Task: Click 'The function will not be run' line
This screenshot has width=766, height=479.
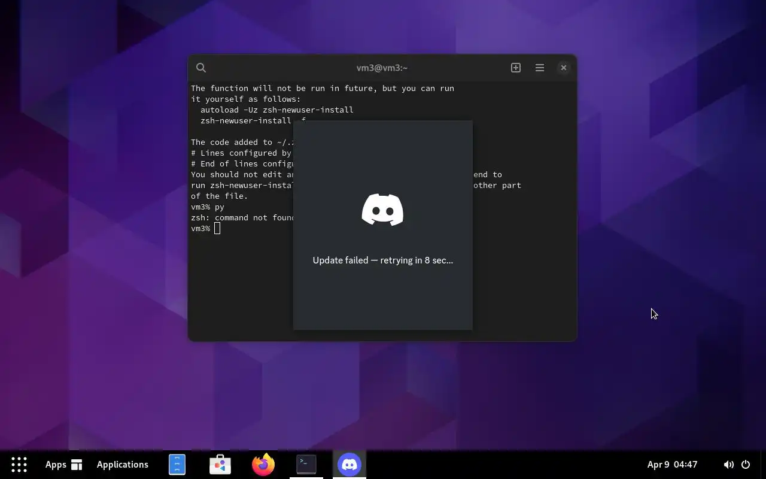Action: click(323, 88)
